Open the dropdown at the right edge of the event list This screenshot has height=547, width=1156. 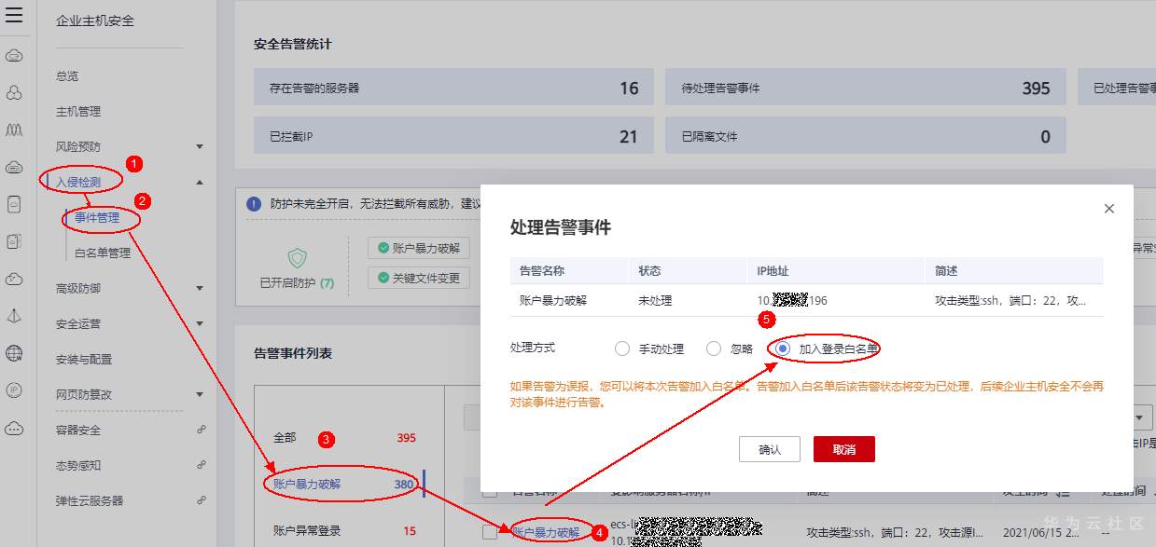[x=1142, y=417]
